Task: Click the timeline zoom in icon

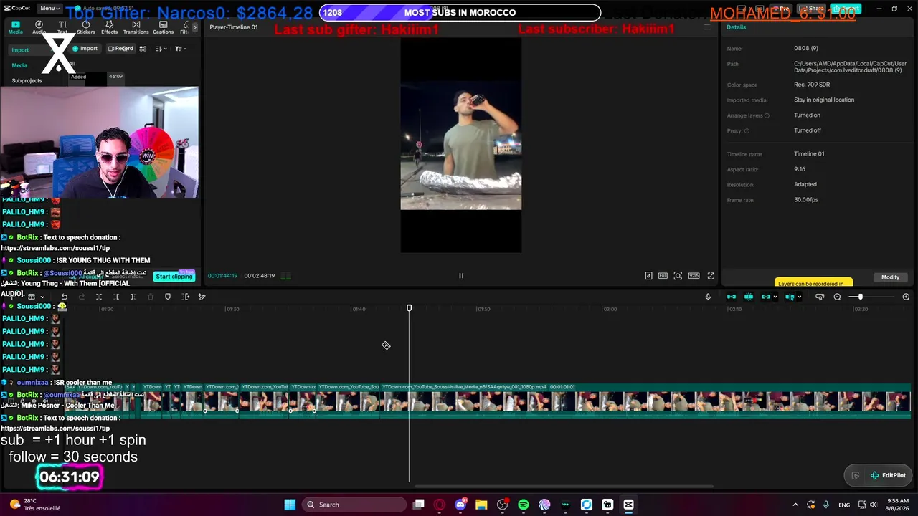Action: pyautogui.click(x=906, y=297)
